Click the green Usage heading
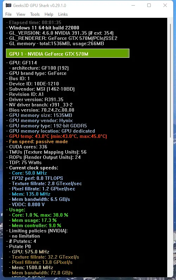Screen dimensions: 176x280 [x=16, y=210]
